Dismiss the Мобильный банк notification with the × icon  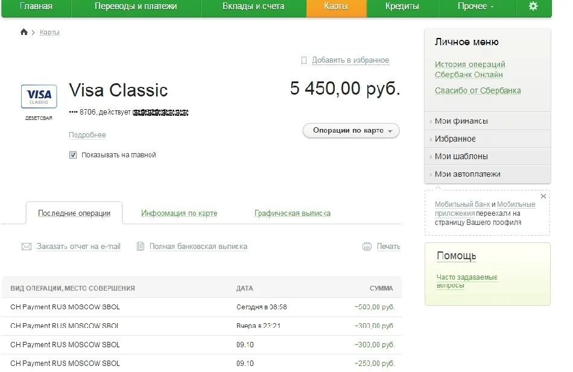(542, 196)
